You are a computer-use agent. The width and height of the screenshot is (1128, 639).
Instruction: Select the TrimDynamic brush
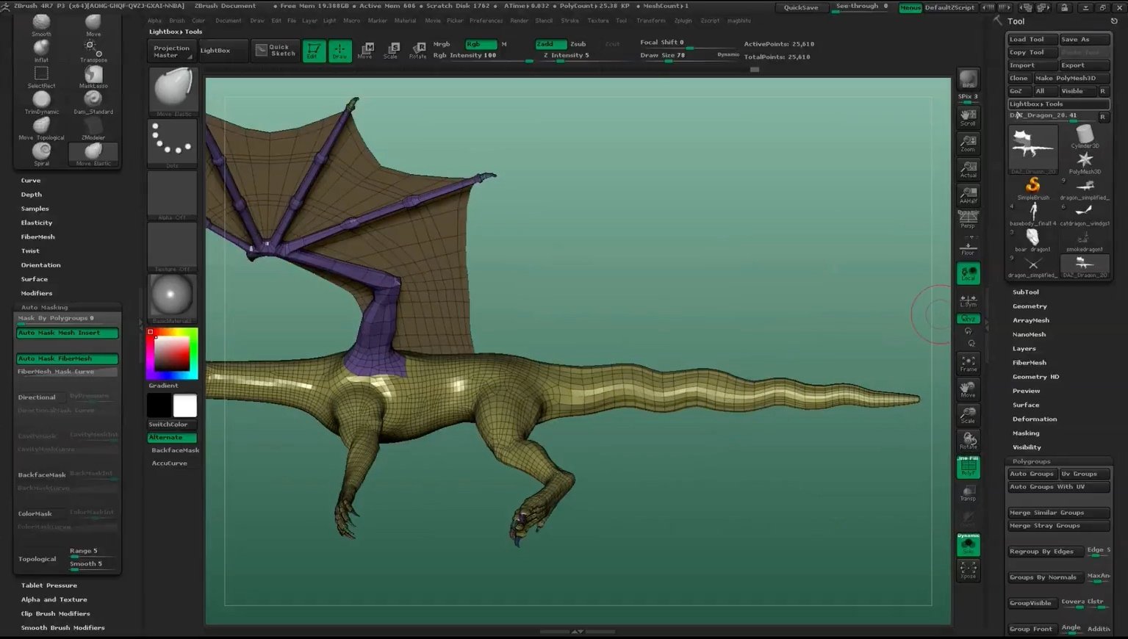click(41, 102)
